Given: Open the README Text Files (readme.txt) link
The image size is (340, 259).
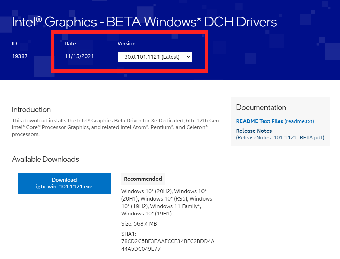Looking at the screenshot, I should [275, 121].
